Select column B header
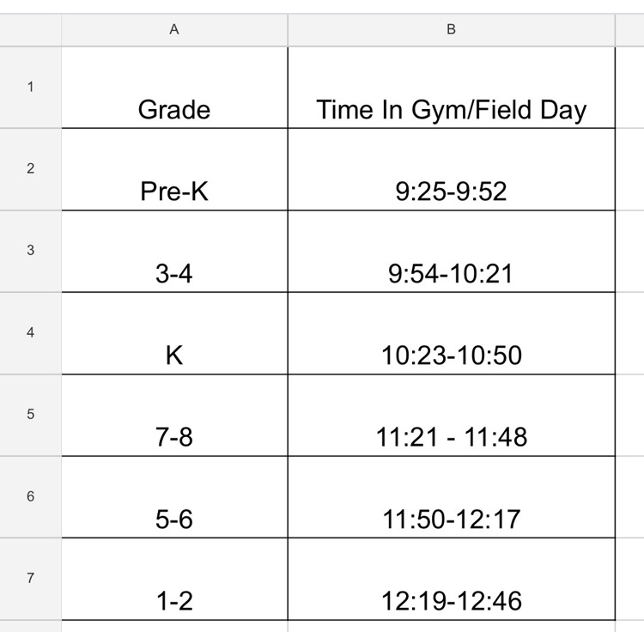The height and width of the screenshot is (632, 644). pos(452,30)
